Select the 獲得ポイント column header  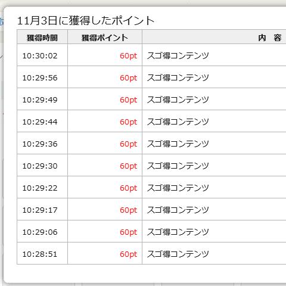[x=105, y=38]
